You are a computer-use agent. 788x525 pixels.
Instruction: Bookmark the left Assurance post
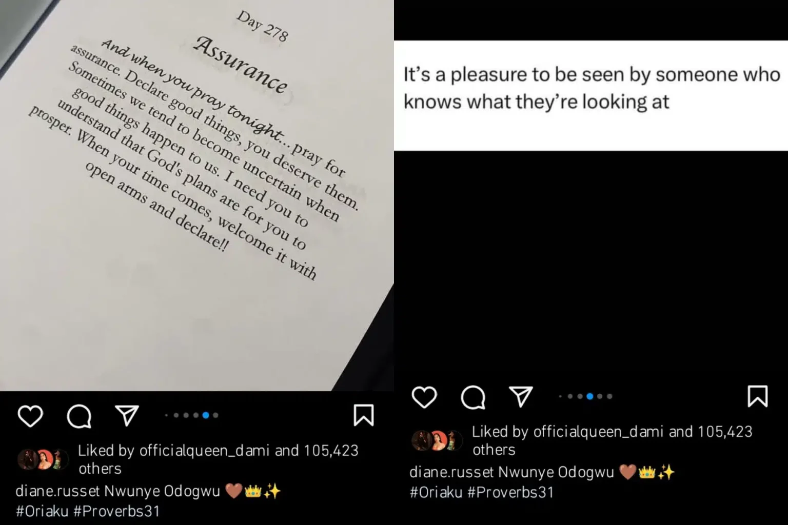tap(364, 415)
